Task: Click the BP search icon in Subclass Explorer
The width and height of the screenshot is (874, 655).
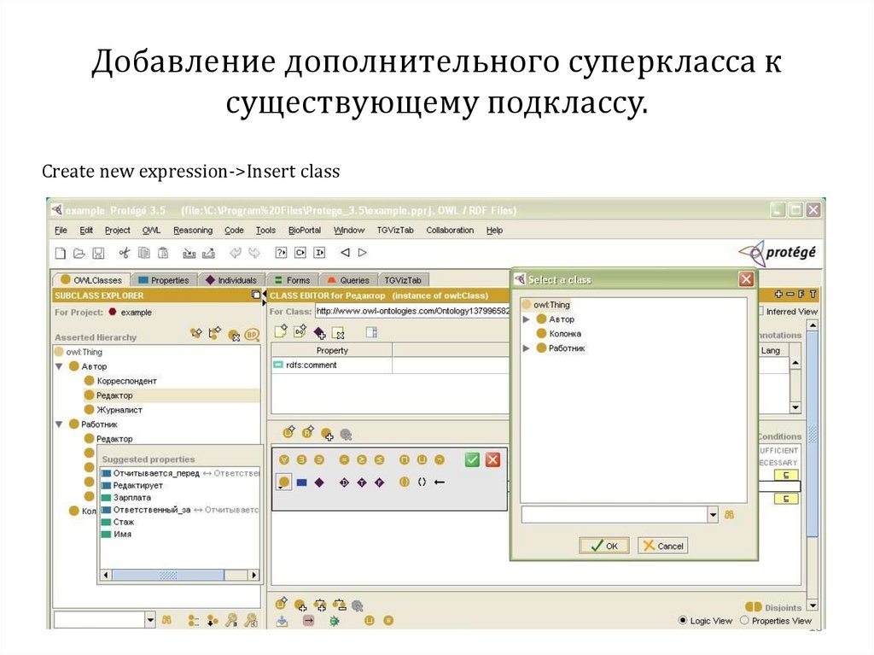Action: 252,334
